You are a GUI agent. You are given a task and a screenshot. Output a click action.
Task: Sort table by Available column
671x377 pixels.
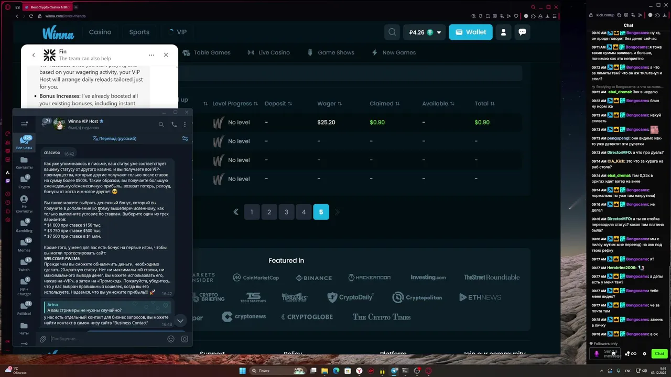(438, 104)
